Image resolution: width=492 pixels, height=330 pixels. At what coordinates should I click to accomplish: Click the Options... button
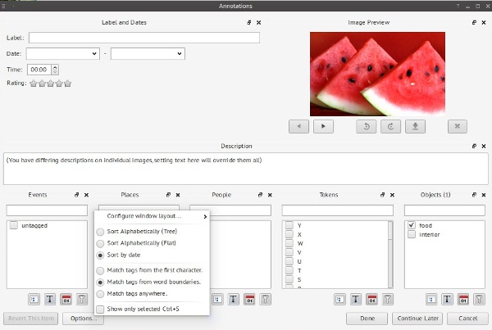[x=83, y=319]
